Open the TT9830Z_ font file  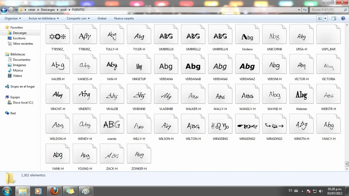point(85,38)
